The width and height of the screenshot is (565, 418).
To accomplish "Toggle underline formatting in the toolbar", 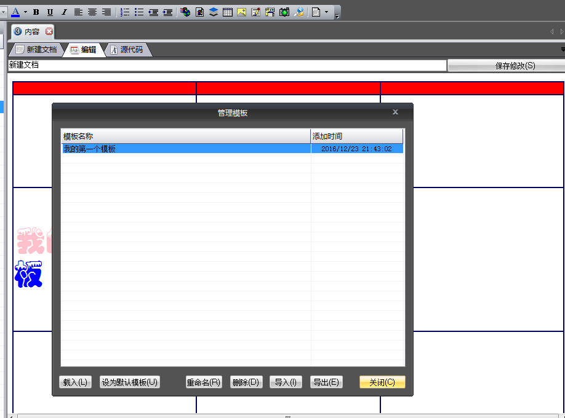I will [x=50, y=12].
